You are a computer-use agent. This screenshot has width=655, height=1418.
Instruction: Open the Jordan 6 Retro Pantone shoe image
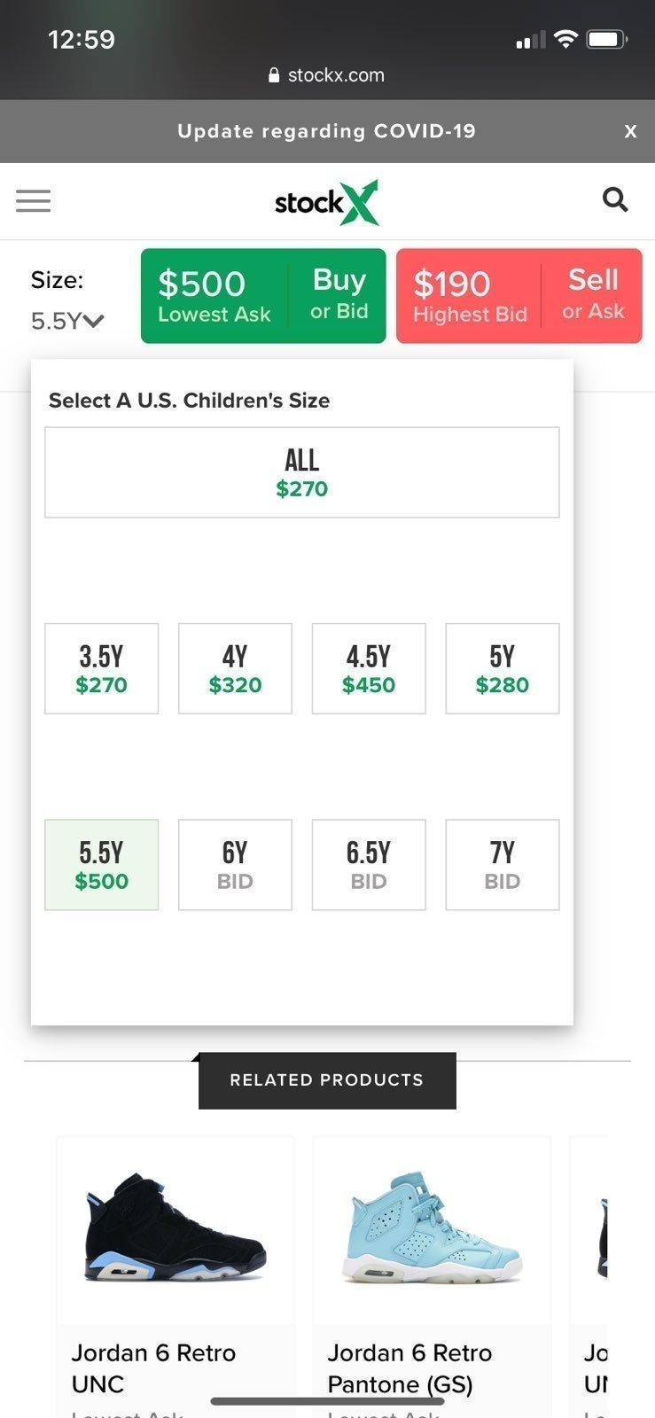pyautogui.click(x=432, y=1227)
